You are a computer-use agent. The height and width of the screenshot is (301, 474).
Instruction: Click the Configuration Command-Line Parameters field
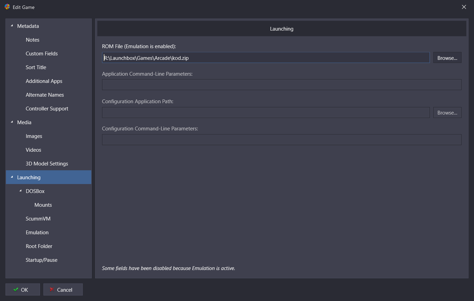(x=282, y=140)
